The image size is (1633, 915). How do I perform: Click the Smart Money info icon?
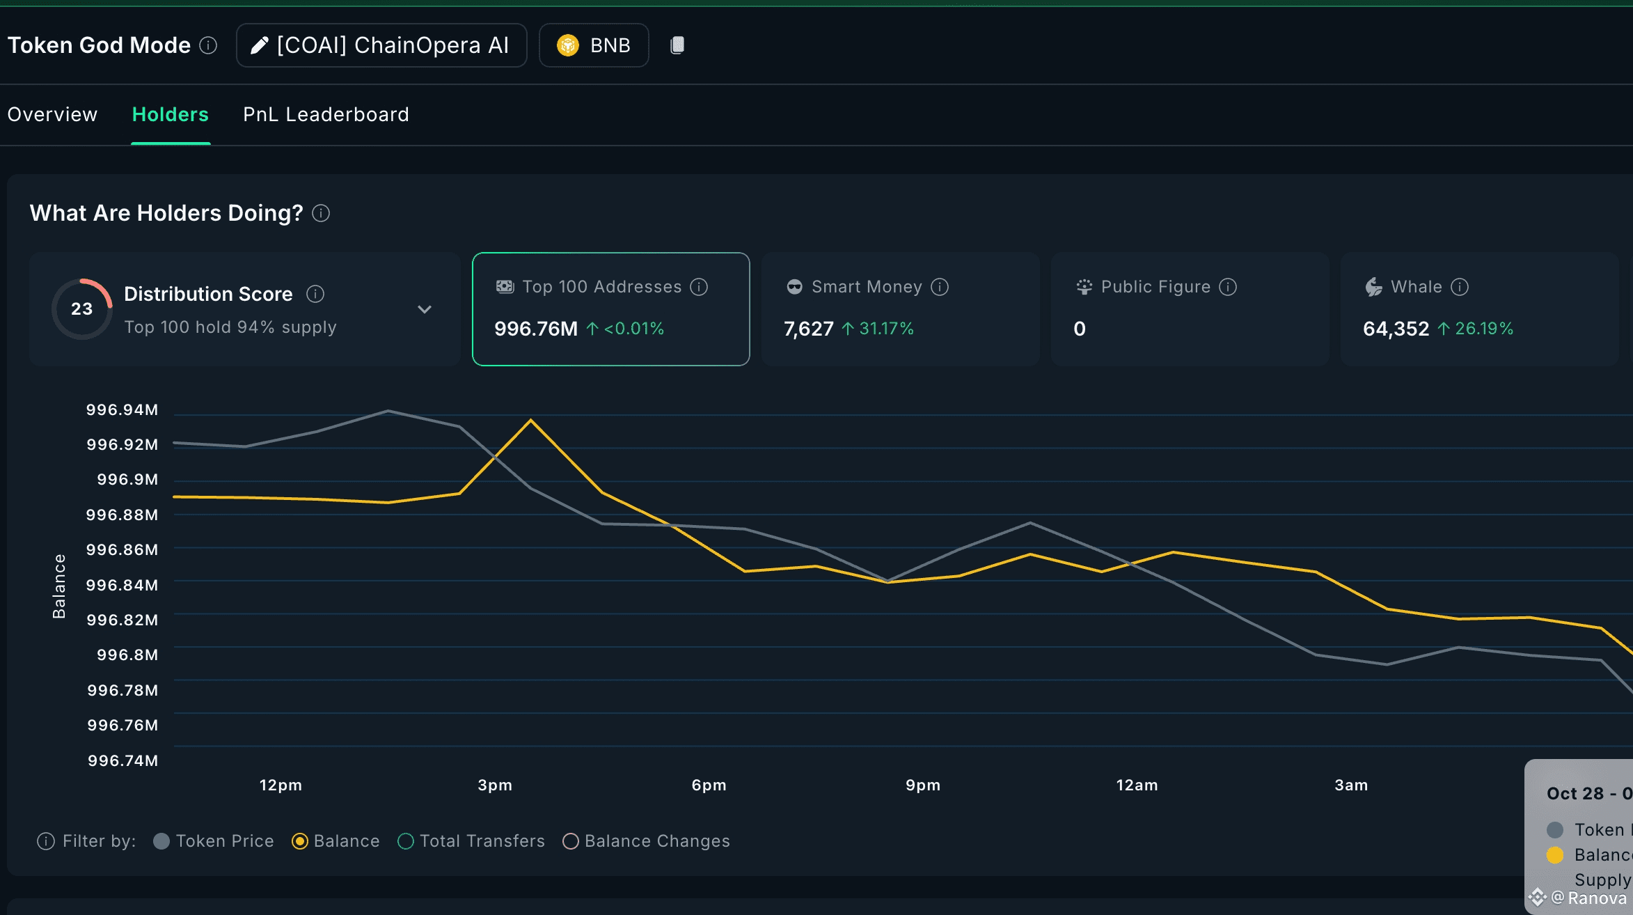pos(940,287)
